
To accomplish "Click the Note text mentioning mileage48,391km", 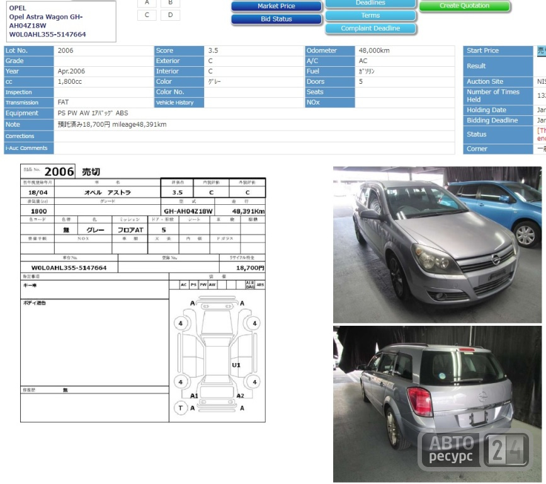I will [x=112, y=124].
